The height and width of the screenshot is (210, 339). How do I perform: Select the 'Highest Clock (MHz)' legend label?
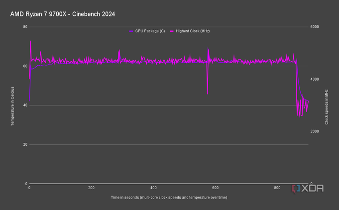point(193,31)
